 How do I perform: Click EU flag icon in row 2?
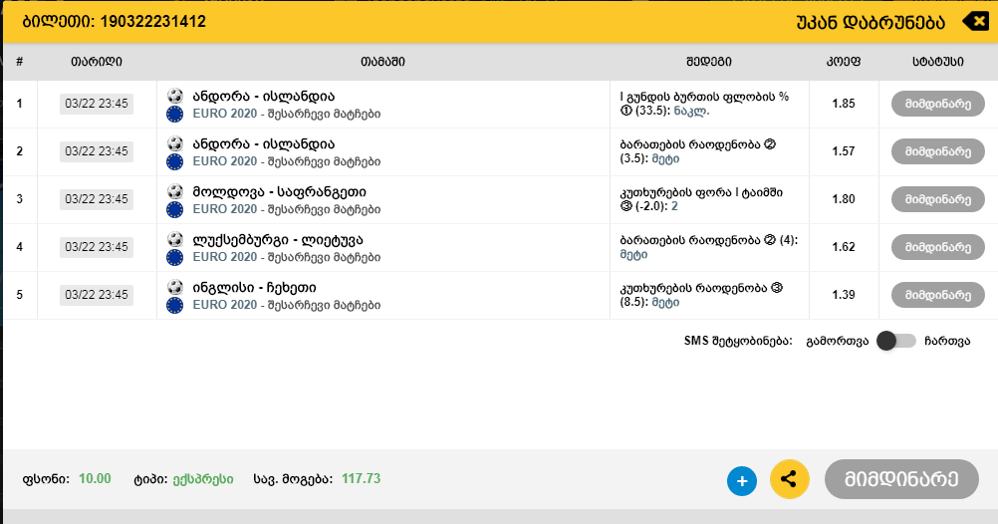pos(174,161)
